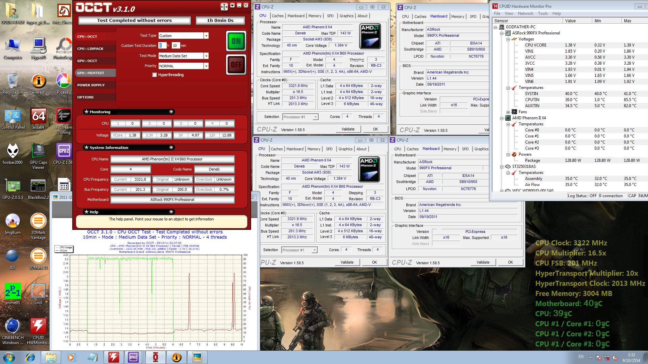The height and width of the screenshot is (364, 648).
Task: Click the Custom Test Duration hours field
Action: coord(162,45)
